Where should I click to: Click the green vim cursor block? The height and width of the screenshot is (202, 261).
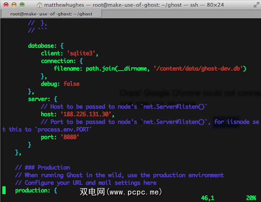tap(4, 190)
